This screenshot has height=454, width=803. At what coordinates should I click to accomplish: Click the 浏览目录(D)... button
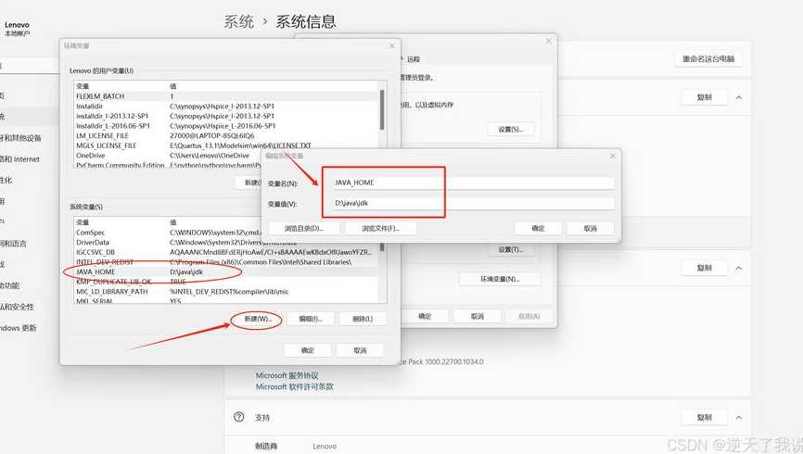304,228
